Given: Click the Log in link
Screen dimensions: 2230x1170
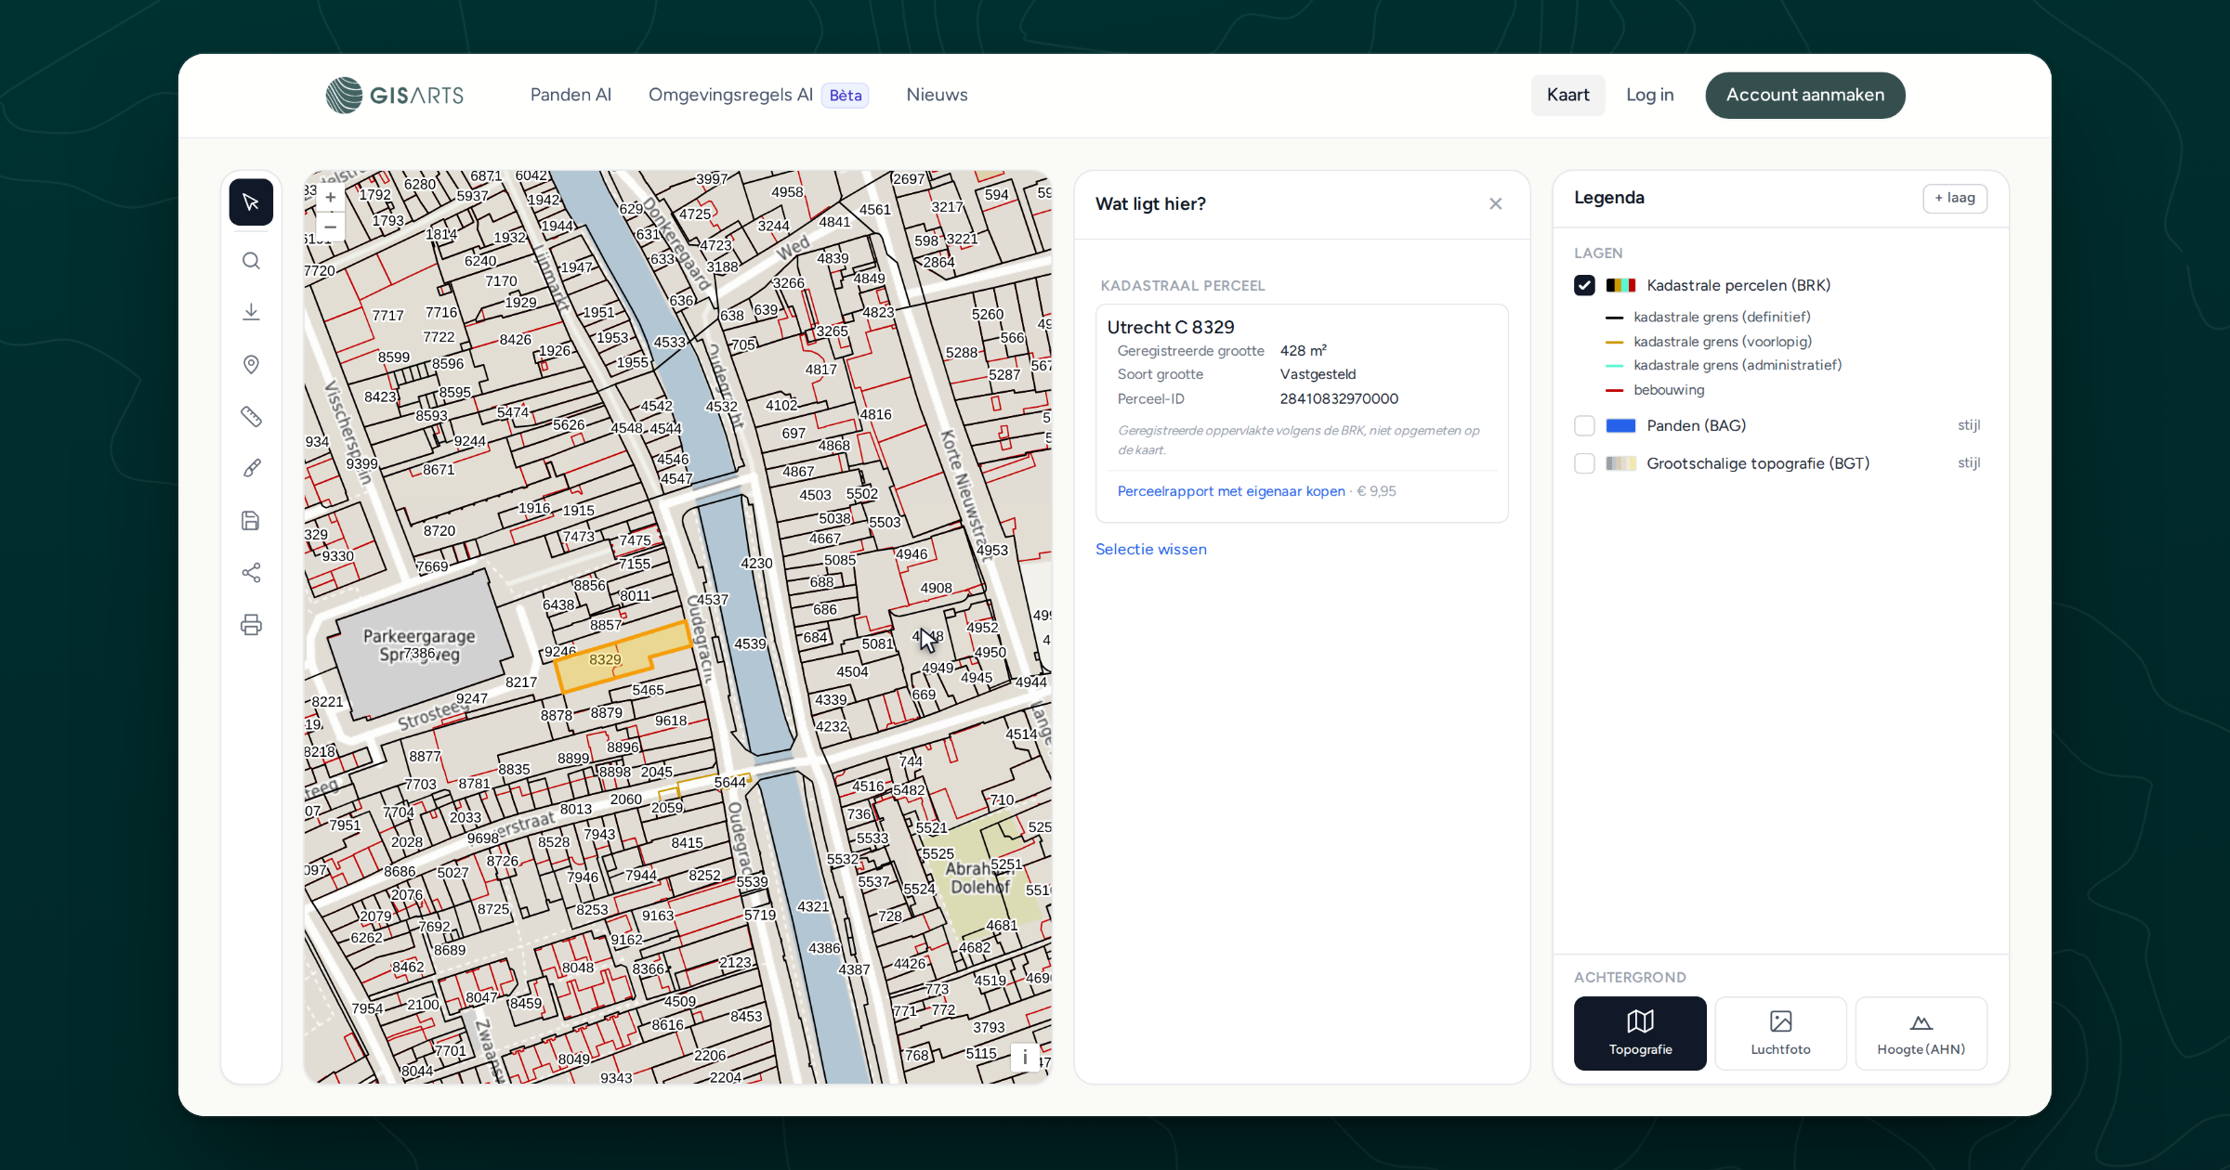Looking at the screenshot, I should coord(1649,95).
